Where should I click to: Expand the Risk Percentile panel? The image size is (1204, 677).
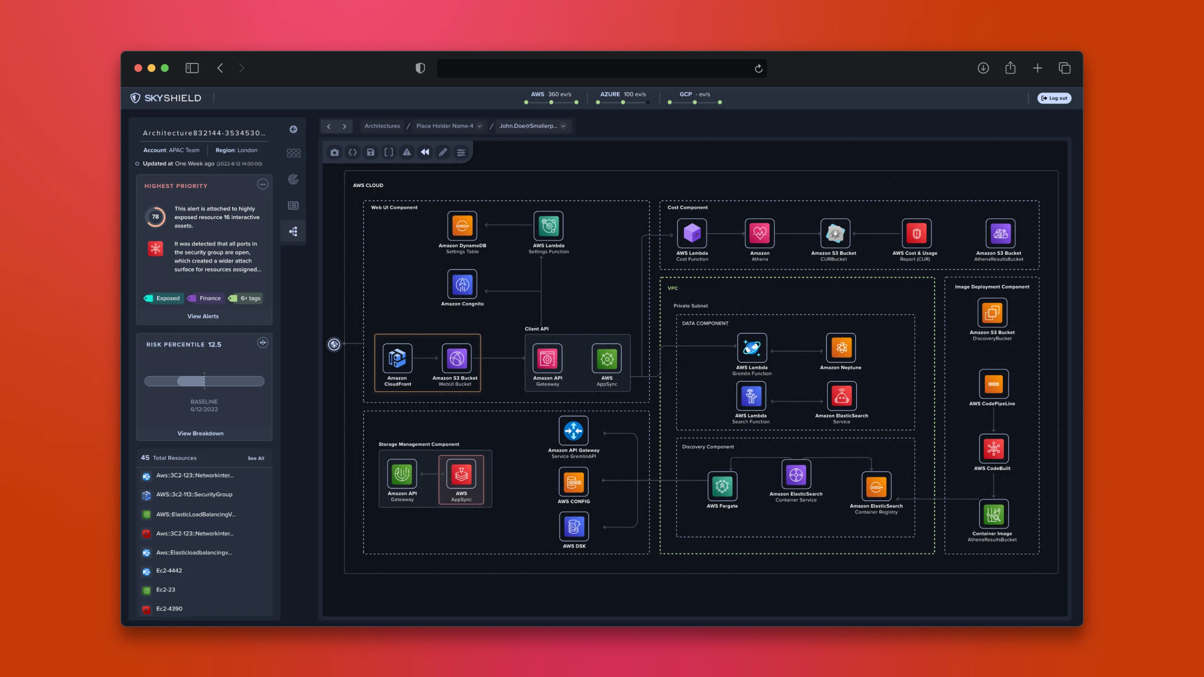263,343
